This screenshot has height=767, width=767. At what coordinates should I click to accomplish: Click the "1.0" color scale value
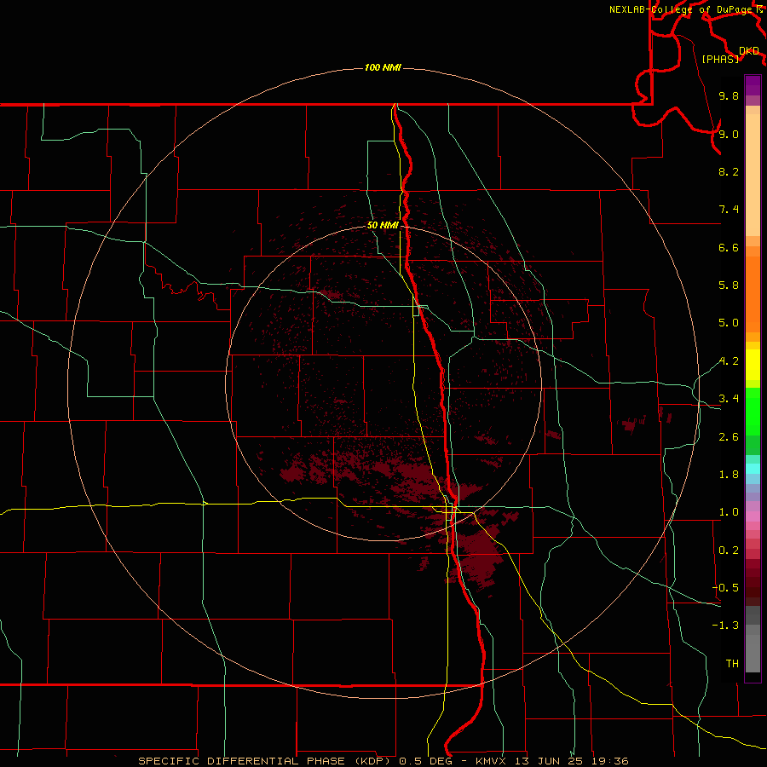point(729,512)
